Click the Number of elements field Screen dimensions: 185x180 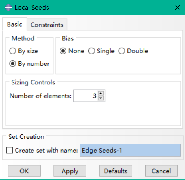point(86,96)
